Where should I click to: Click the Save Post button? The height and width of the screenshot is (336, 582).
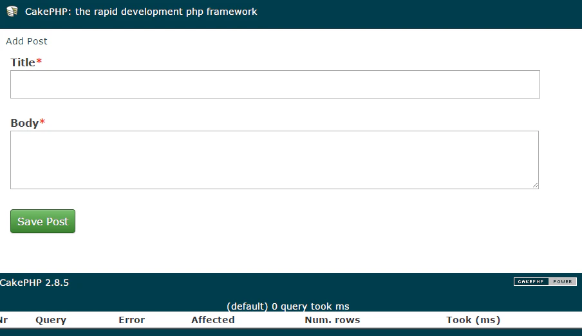[42, 221]
